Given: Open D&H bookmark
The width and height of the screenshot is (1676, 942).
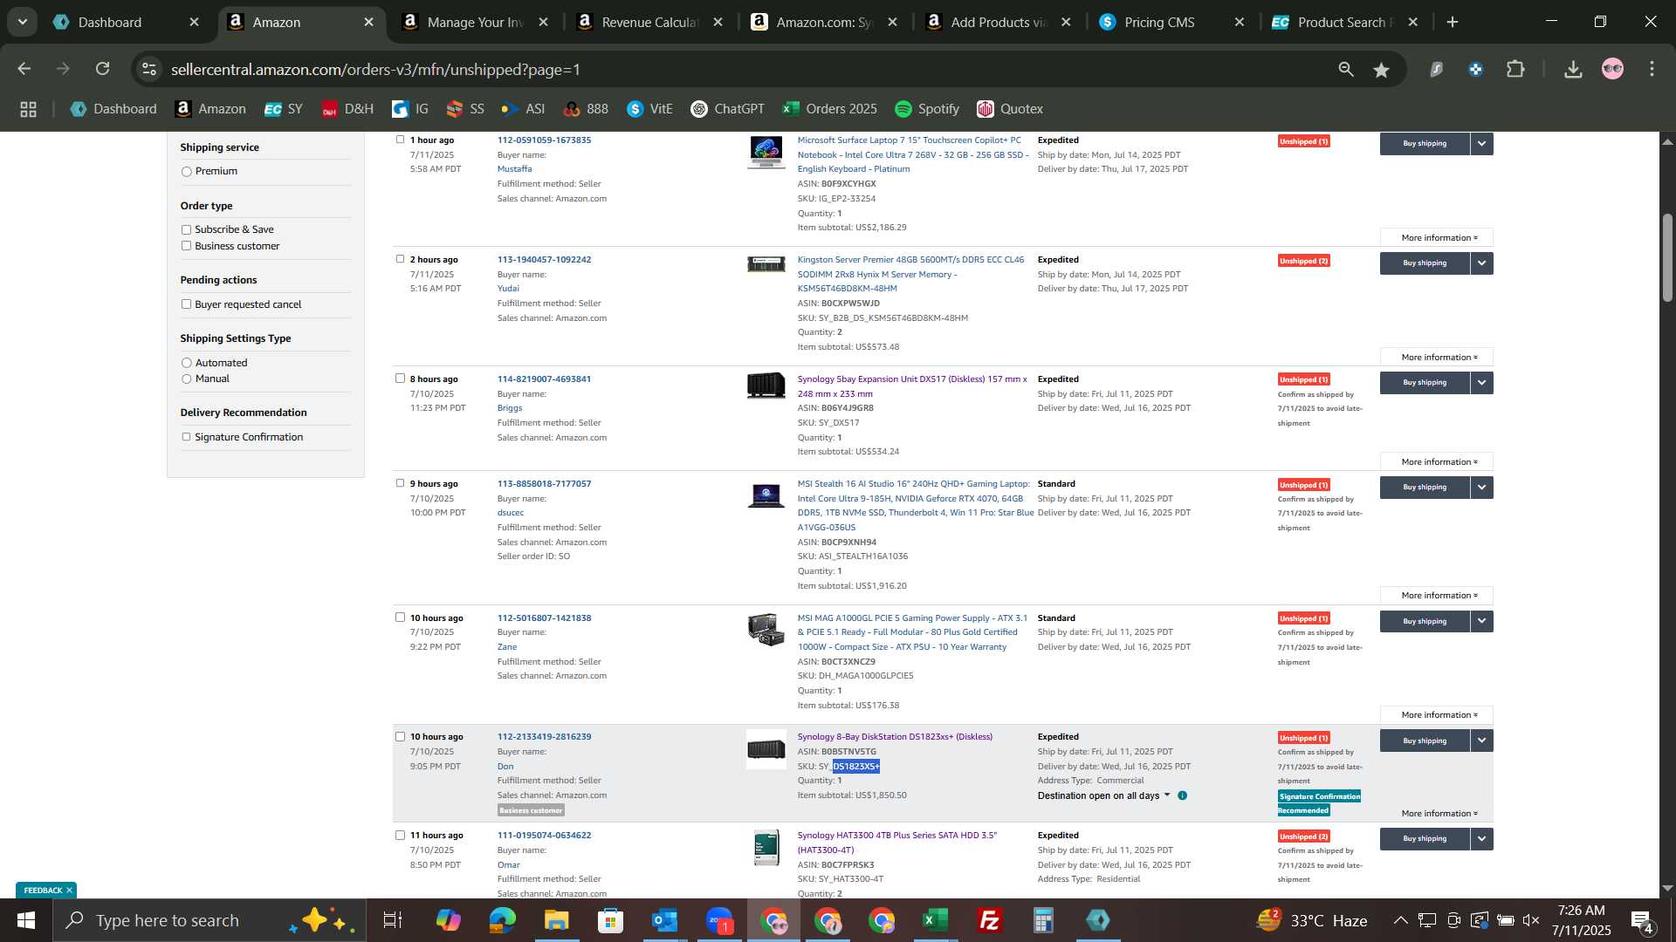Looking at the screenshot, I should [x=347, y=109].
